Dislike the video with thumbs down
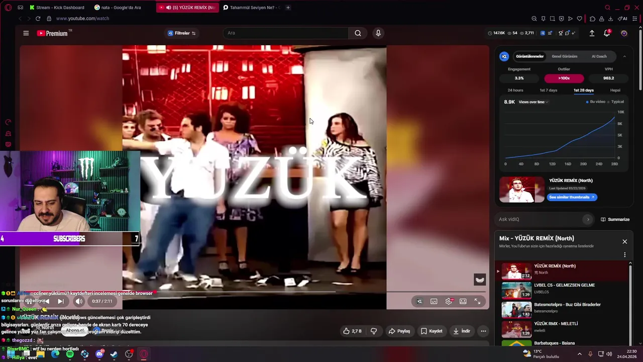Image resolution: width=643 pixels, height=362 pixels. (374, 331)
